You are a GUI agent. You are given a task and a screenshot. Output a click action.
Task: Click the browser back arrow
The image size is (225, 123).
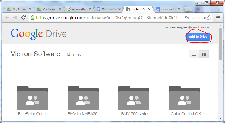7,17
